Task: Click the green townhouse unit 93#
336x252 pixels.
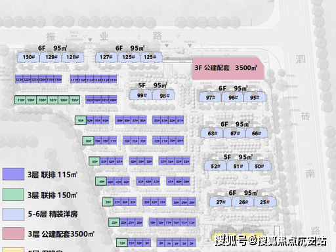Action: [x=81, y=120]
